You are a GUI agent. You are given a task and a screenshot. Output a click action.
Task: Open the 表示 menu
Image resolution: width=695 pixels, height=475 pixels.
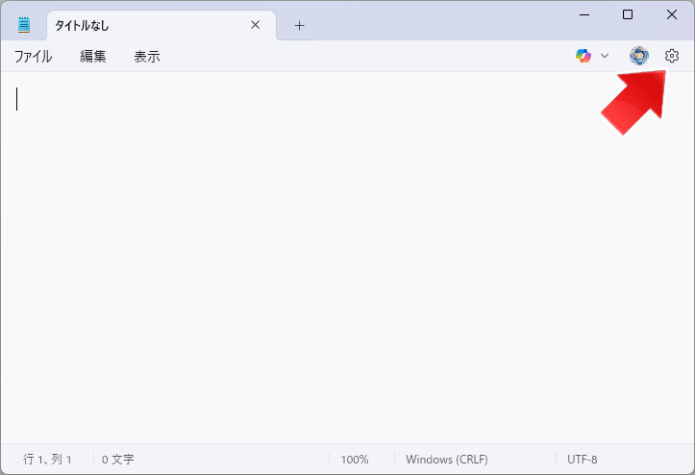tap(147, 57)
